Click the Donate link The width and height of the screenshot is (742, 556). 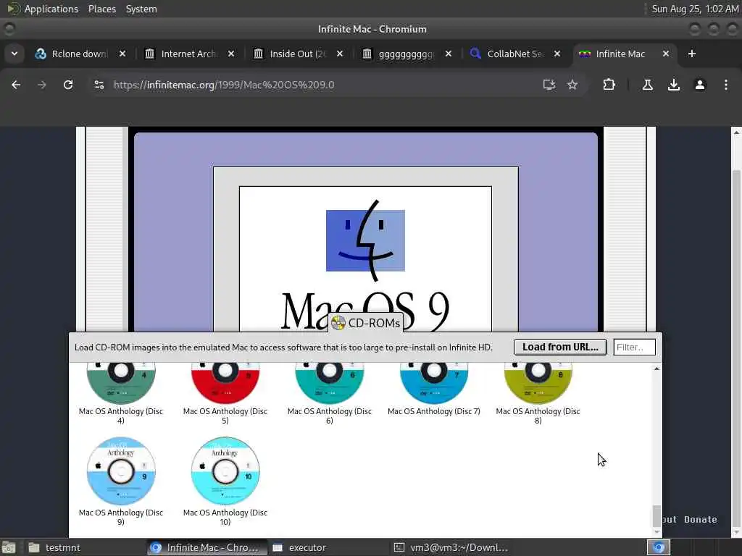[701, 520]
